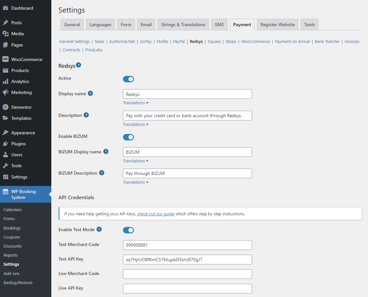Click the Users person icon

tap(5, 155)
